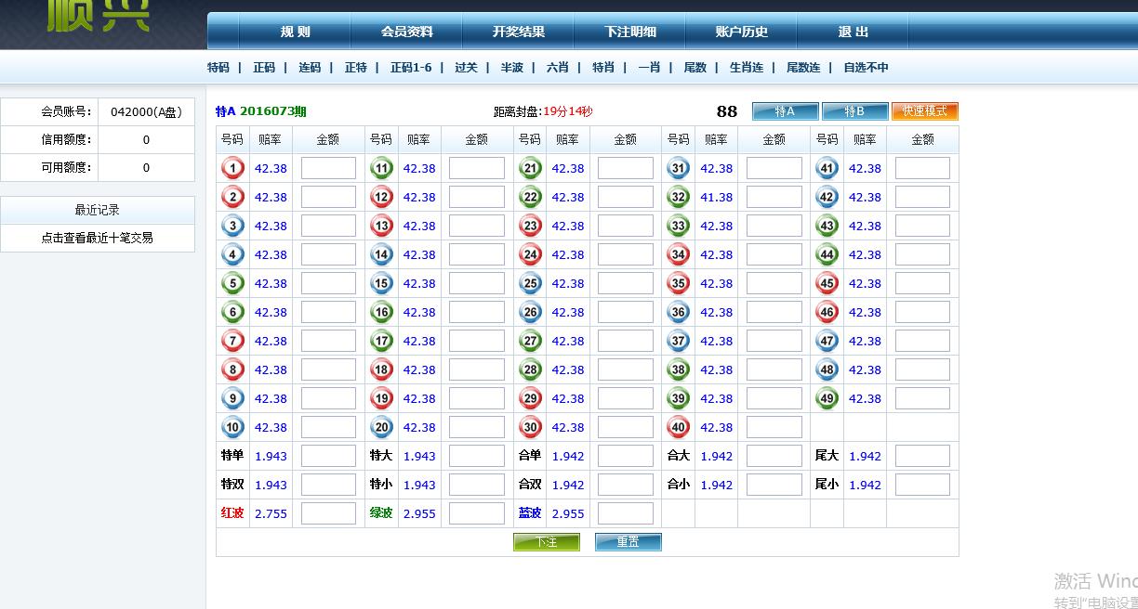Image resolution: width=1138 pixels, height=609 pixels.
Task: Click the green number 11 ball
Action: pyautogui.click(x=381, y=169)
